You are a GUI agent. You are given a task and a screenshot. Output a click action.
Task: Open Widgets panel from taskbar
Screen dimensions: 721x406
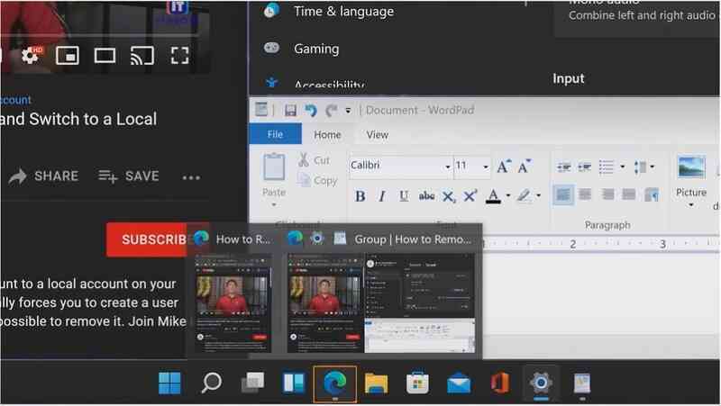coord(294,383)
